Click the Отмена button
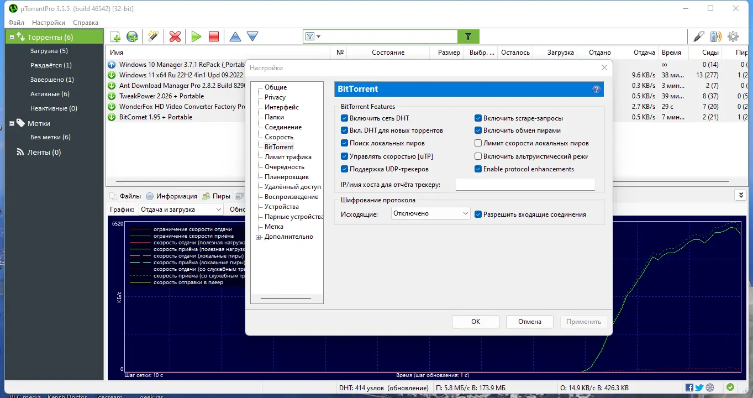The width and height of the screenshot is (753, 398). pyautogui.click(x=529, y=322)
